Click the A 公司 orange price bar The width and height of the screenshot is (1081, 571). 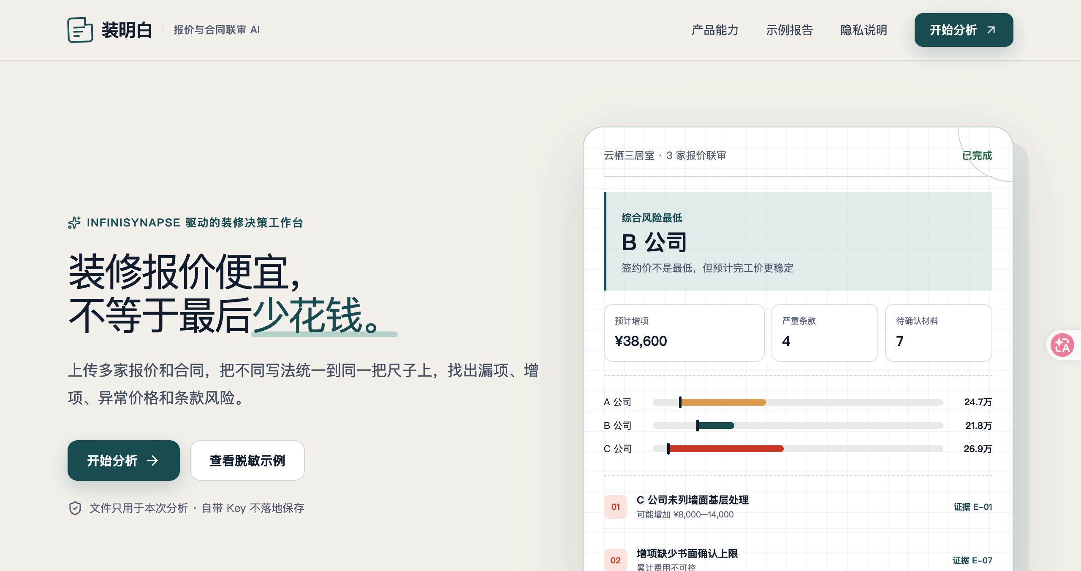click(723, 402)
